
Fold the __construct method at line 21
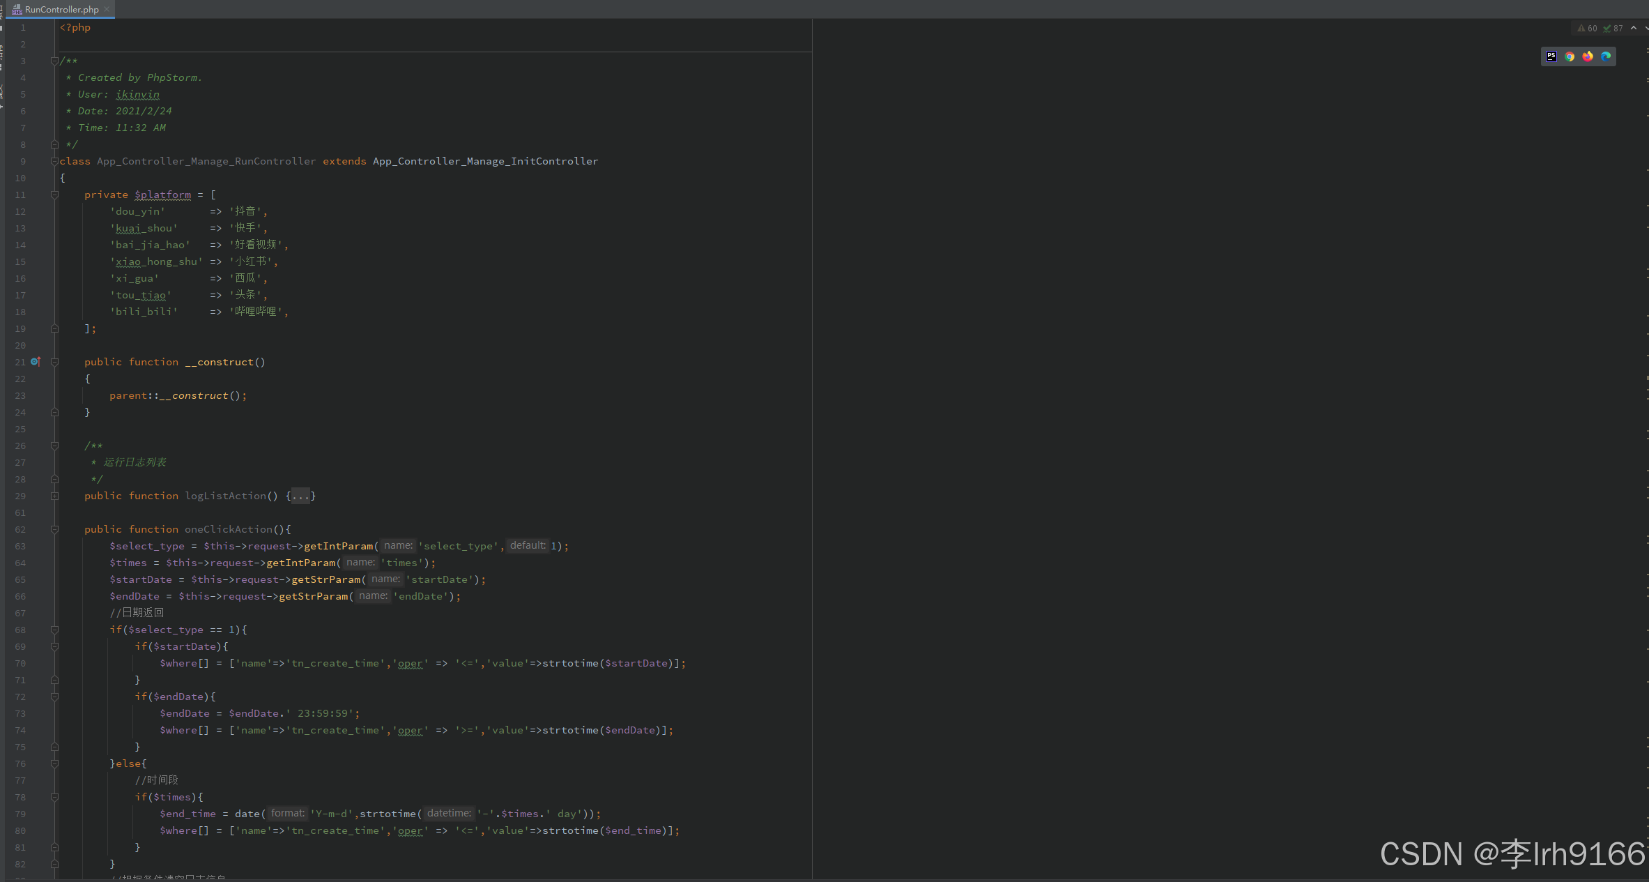[x=54, y=362]
